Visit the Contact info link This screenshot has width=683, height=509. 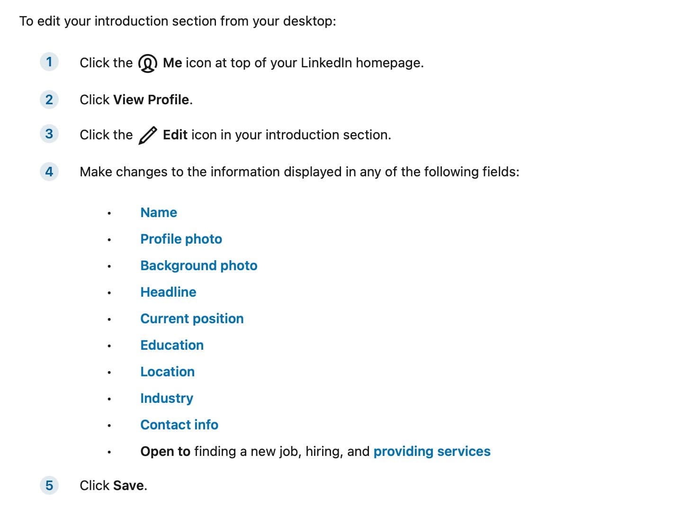pos(179,425)
